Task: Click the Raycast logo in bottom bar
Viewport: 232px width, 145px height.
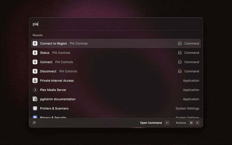Action: click(34, 123)
